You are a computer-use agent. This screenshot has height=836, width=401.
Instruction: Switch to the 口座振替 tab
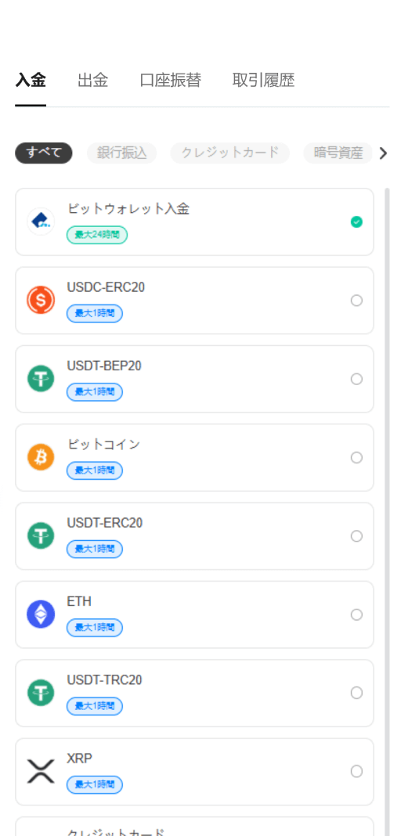(x=171, y=81)
